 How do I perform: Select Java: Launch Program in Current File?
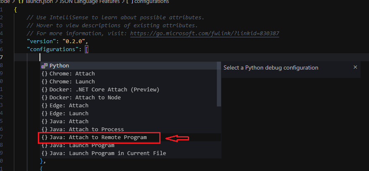[x=108, y=153]
